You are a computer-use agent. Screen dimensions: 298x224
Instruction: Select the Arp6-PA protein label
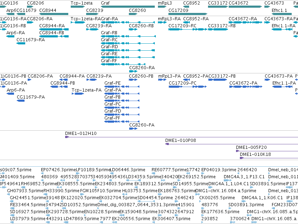(x=16, y=90)
